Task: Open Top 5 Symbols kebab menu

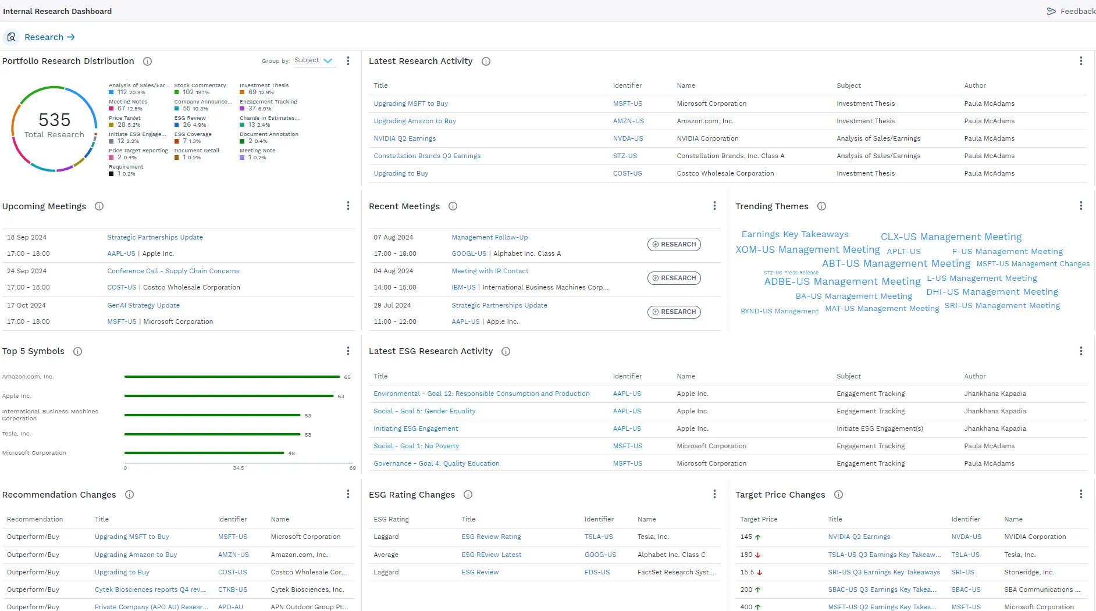Action: (348, 351)
